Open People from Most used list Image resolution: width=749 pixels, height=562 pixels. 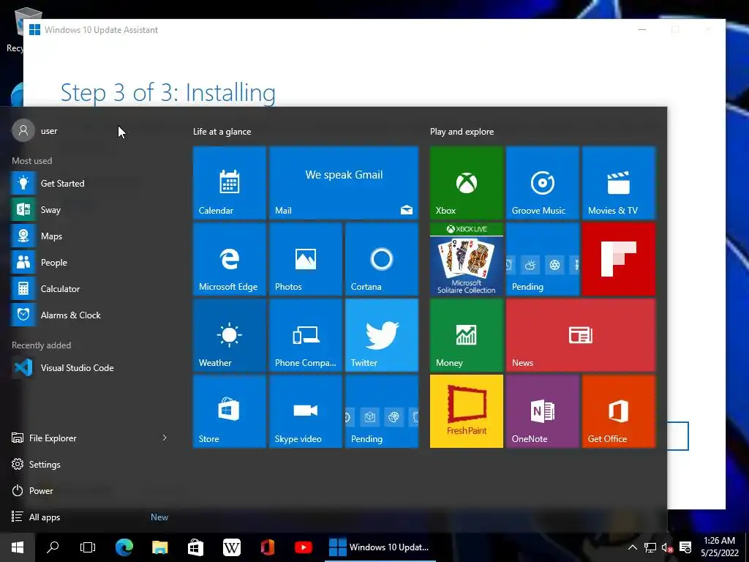click(91, 263)
